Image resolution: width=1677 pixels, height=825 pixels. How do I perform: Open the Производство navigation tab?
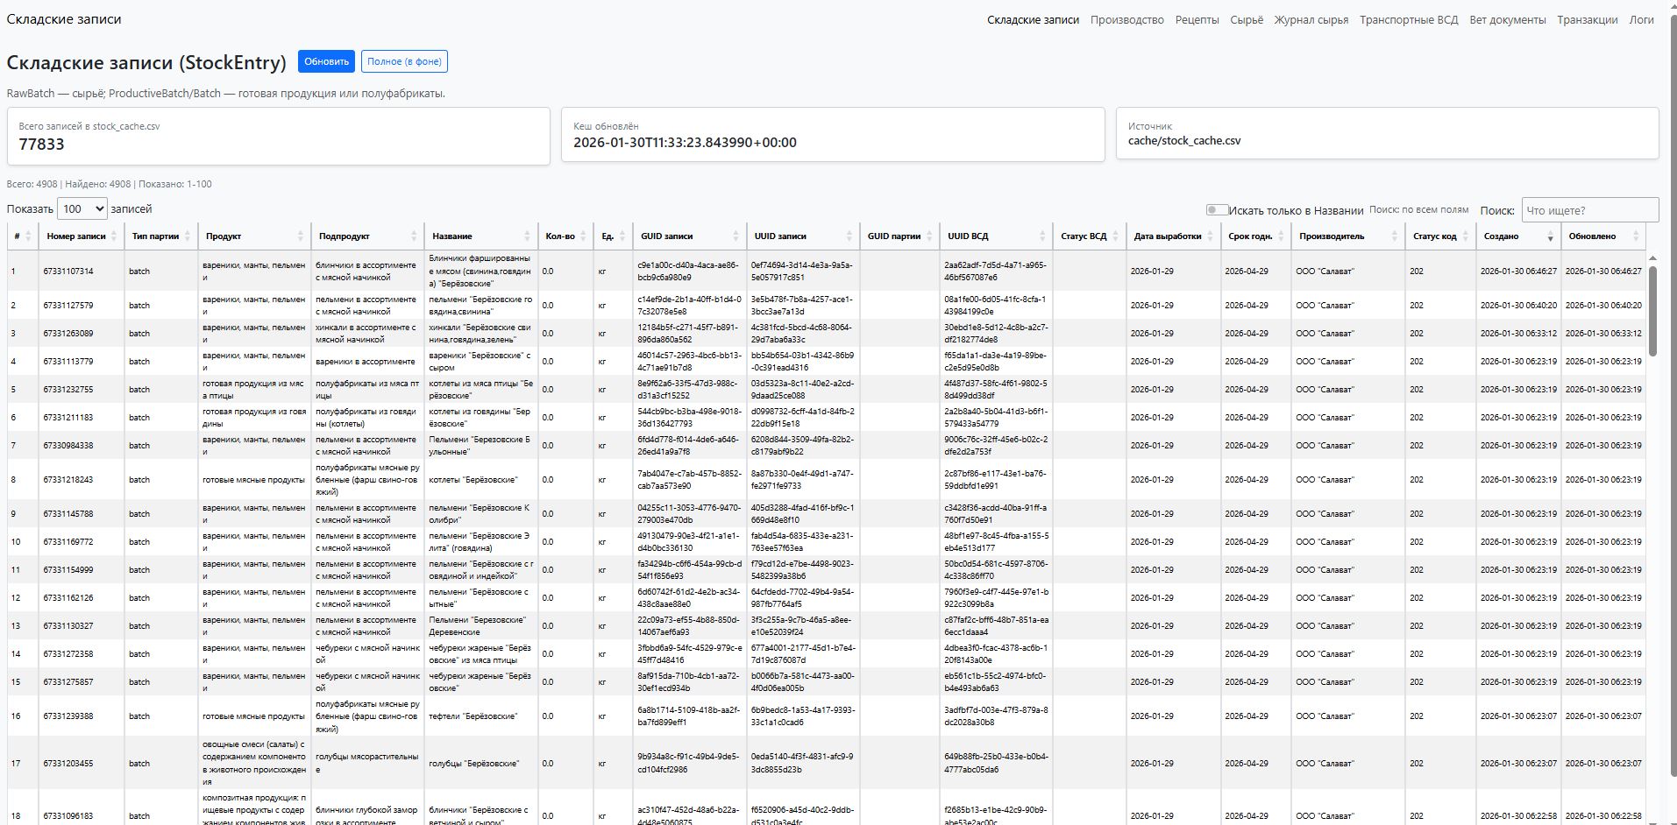pyautogui.click(x=1126, y=20)
